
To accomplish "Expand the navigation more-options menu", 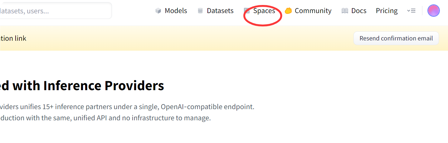I will [411, 11].
